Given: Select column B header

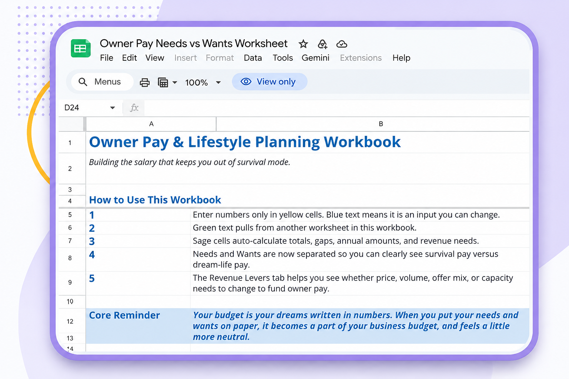Looking at the screenshot, I should [373, 124].
